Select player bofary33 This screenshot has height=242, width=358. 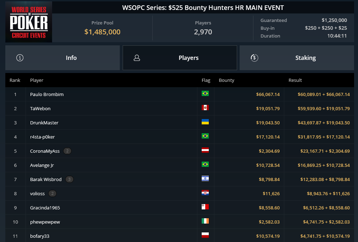(x=39, y=236)
